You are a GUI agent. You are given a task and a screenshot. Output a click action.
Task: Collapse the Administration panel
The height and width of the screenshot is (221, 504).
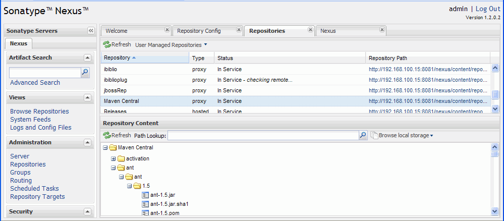pos(87,142)
